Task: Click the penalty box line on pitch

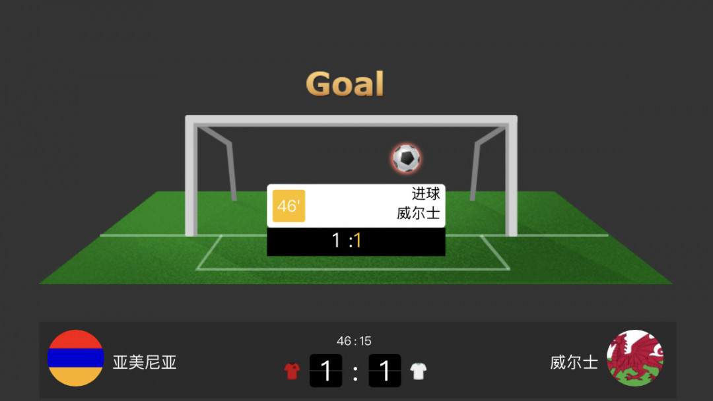Action: coord(353,269)
